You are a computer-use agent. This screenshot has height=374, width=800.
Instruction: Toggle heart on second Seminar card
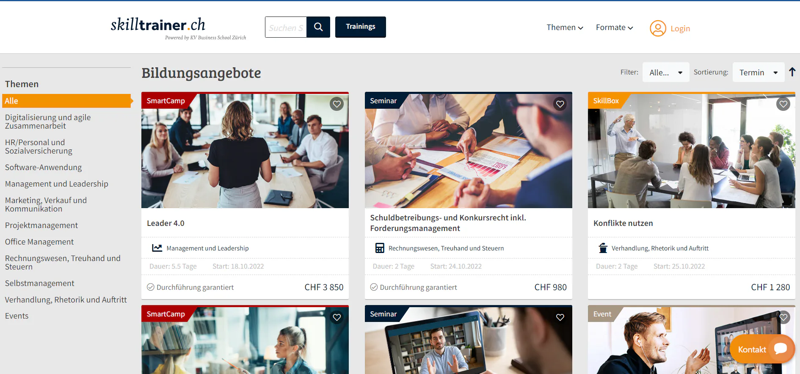[560, 317]
